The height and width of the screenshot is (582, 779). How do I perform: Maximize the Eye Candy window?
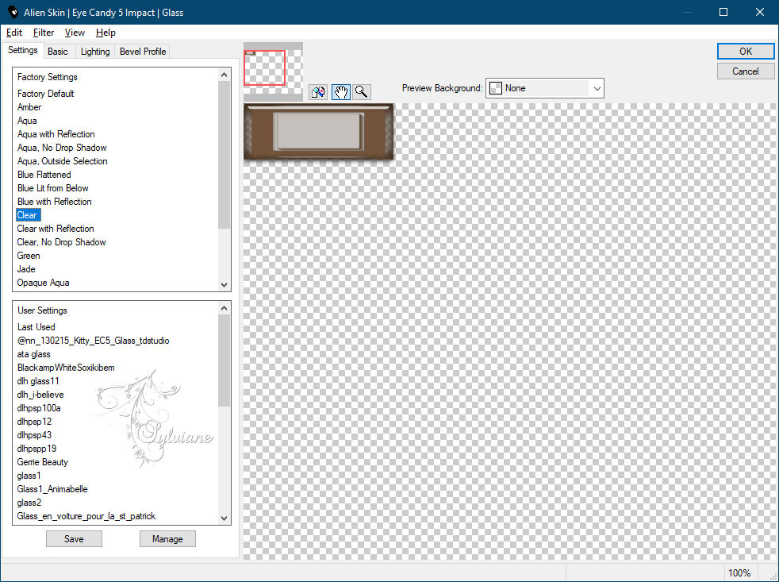[x=723, y=12]
